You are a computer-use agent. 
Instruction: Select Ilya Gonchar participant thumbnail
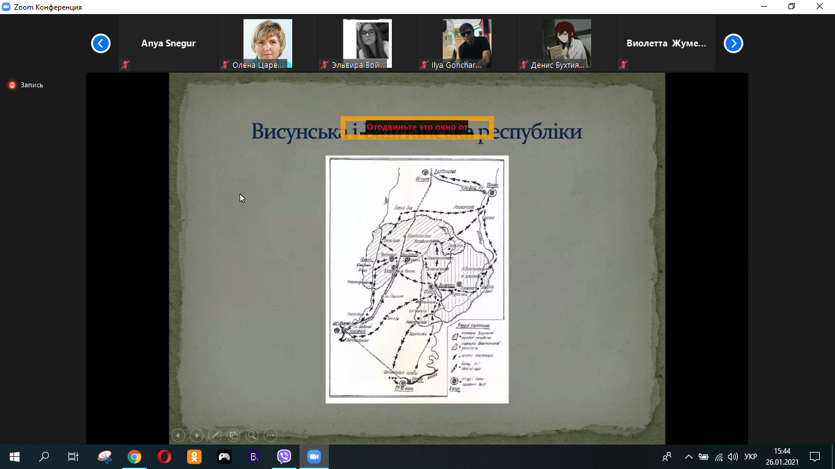point(466,43)
